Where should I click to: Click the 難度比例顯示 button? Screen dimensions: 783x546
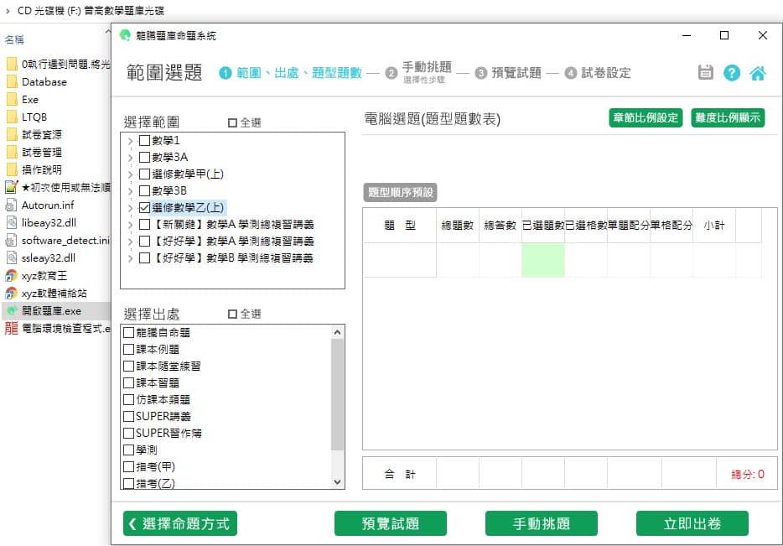(x=728, y=118)
